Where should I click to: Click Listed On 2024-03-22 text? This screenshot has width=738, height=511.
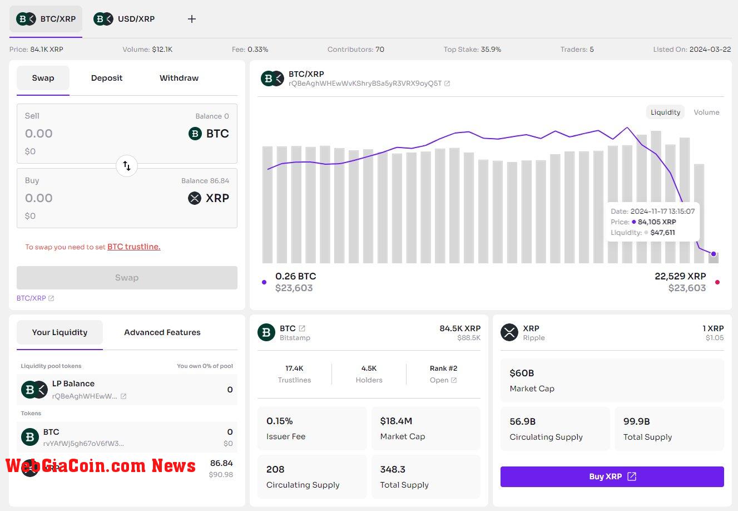pos(692,50)
